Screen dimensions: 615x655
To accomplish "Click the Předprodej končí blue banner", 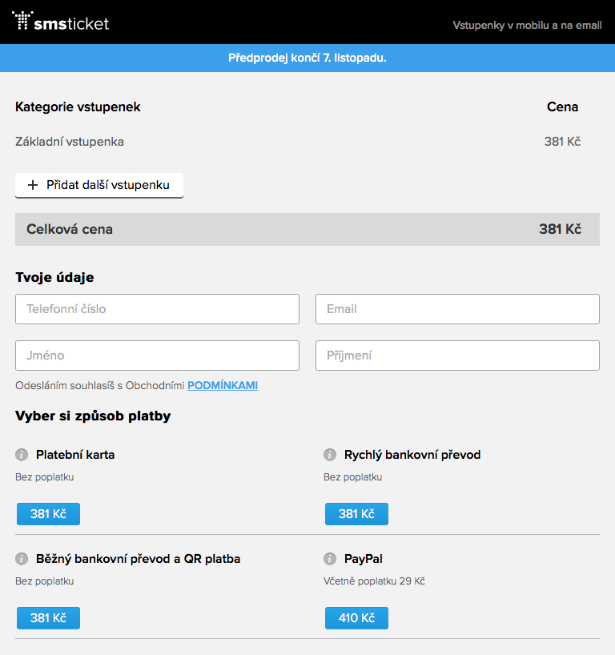I will (307, 58).
